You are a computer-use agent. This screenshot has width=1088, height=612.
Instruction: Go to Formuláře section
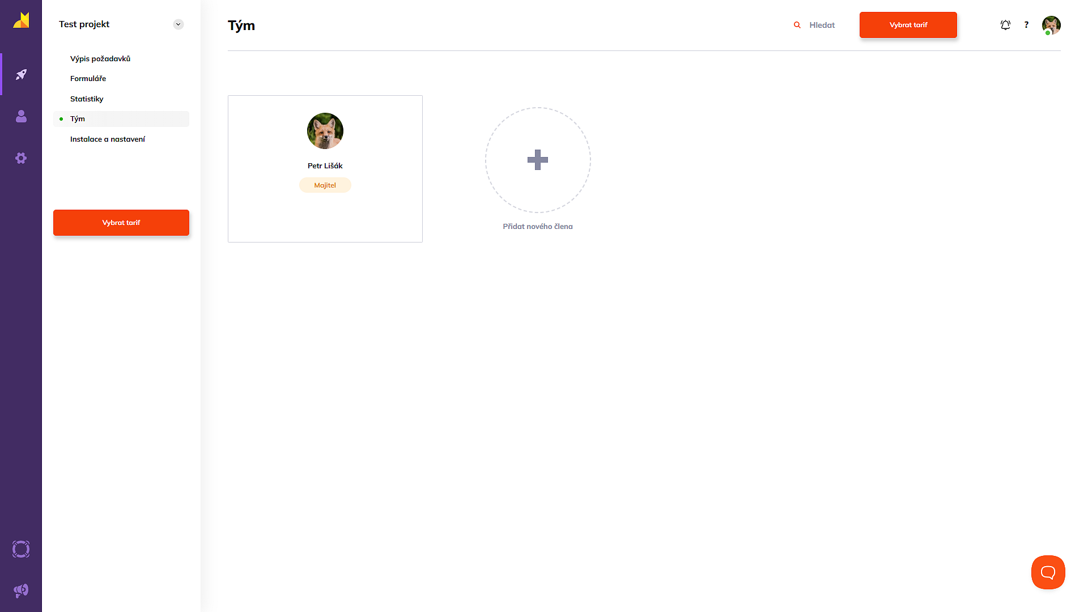tap(88, 78)
